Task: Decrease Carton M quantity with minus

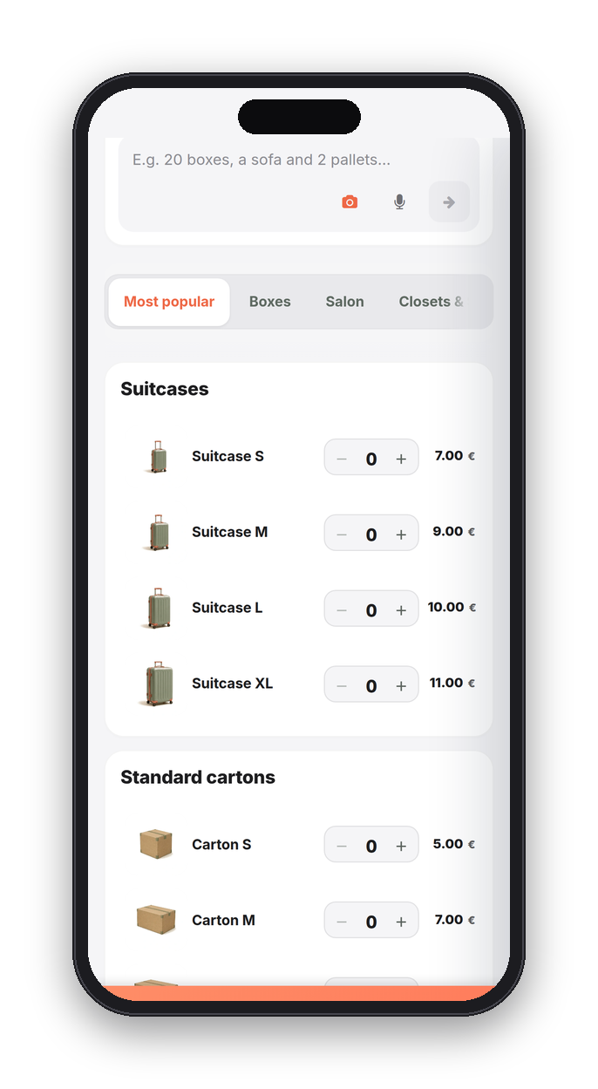Action: pos(342,922)
